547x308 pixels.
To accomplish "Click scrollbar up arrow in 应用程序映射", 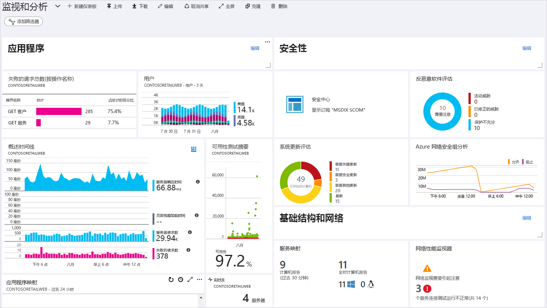I will pyautogui.click(x=201, y=298).
